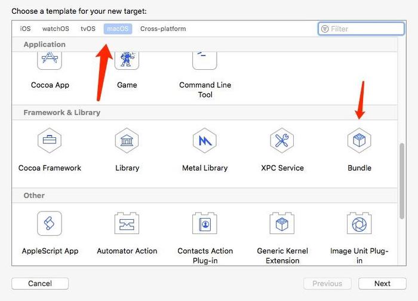Viewport: 418px width, 301px height.
Task: Click the "Image Unit Plug-in" label
Action: pos(359,256)
